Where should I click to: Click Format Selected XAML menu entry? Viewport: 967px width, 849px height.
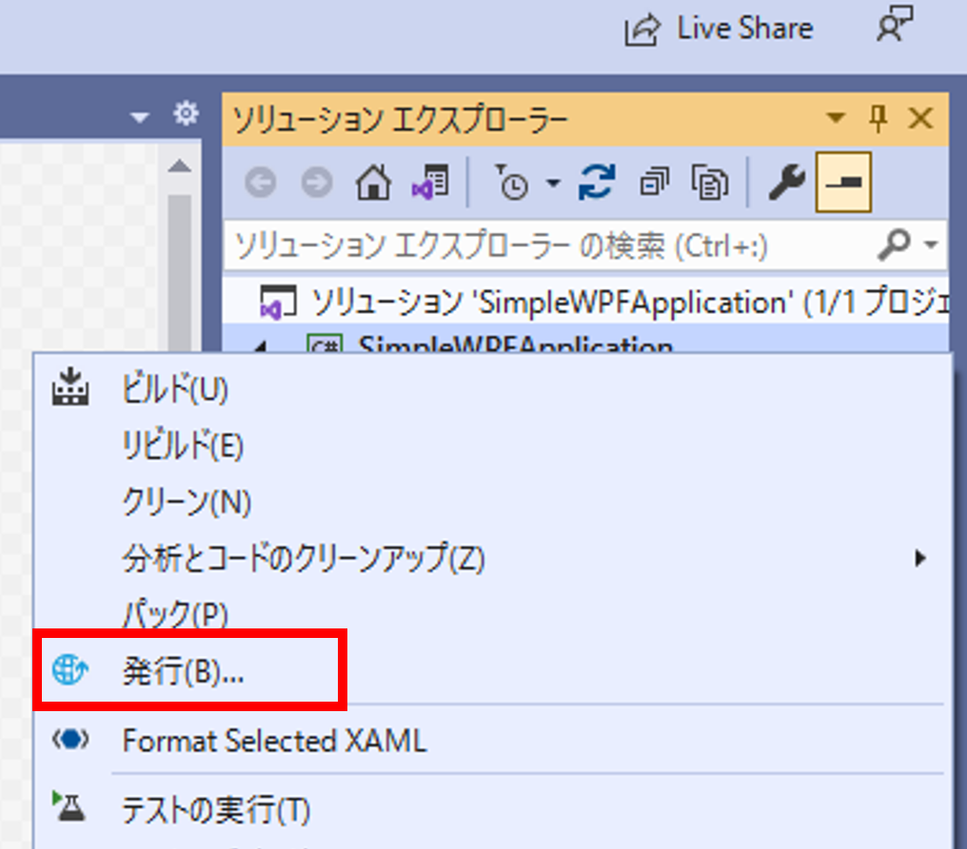pyautogui.click(x=274, y=741)
